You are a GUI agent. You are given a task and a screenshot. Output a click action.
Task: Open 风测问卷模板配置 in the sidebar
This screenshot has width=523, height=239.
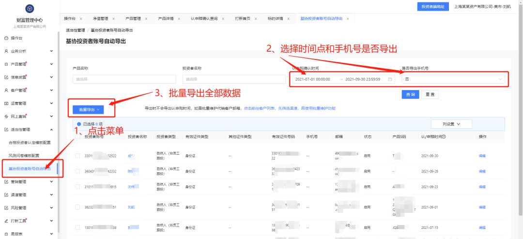[x=24, y=155]
